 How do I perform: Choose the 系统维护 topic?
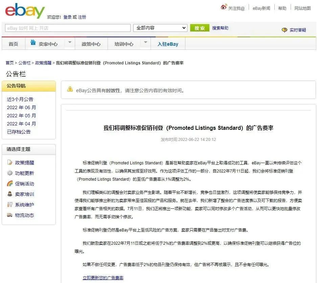(24, 205)
